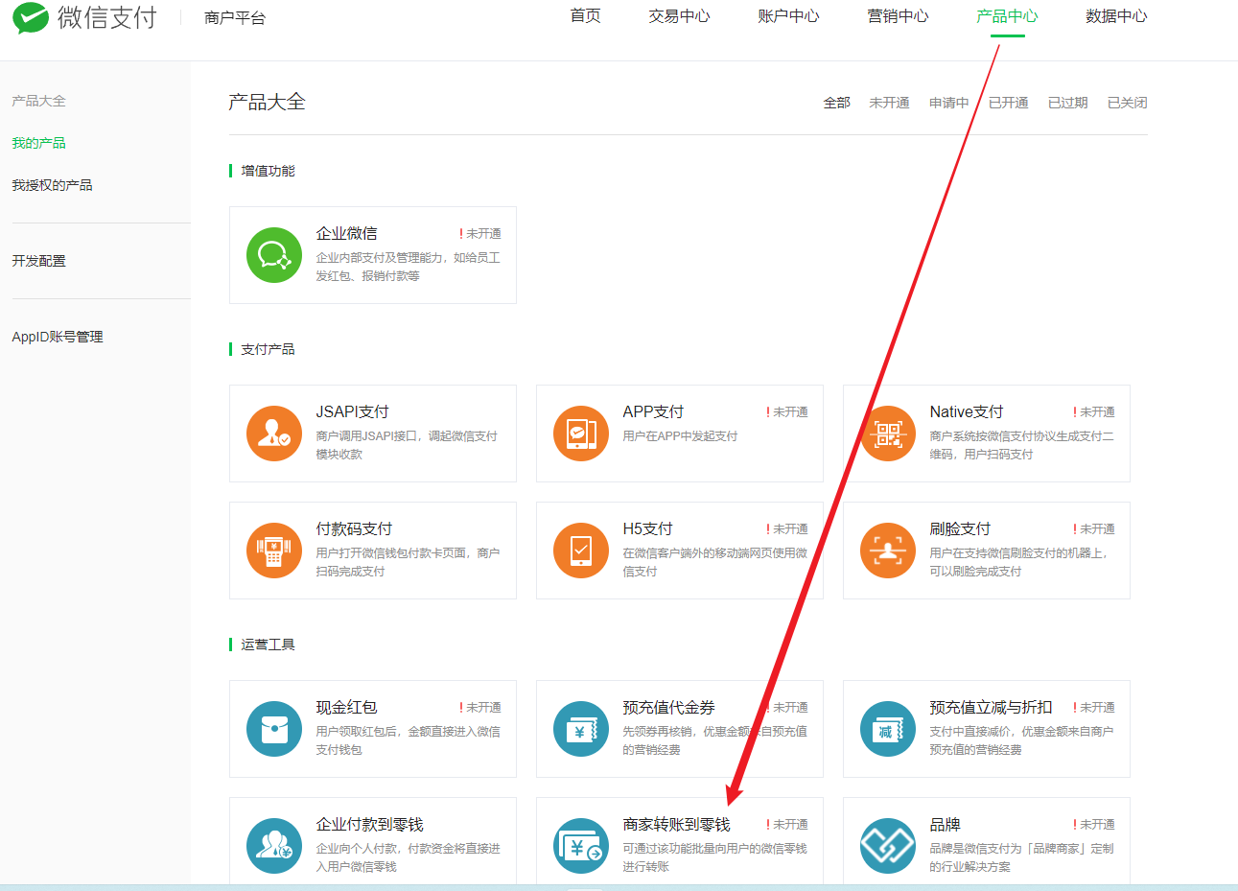Screen dimensions: 1238x891
Task: Click the 微信支付 logo
Action: coord(83,16)
